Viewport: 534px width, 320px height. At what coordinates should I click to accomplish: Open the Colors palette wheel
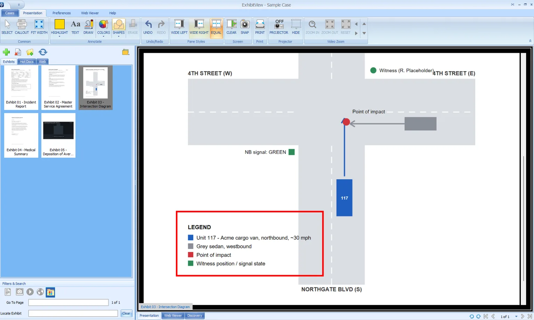tap(103, 26)
